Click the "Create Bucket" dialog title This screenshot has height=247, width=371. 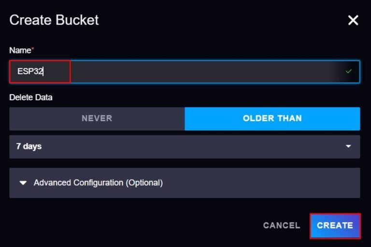pos(54,20)
